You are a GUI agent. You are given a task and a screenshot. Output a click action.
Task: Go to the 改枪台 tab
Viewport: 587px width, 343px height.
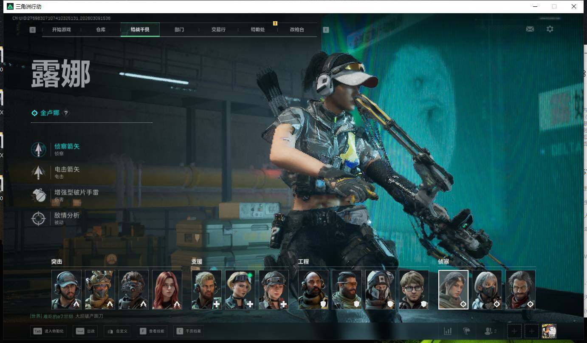pyautogui.click(x=297, y=30)
